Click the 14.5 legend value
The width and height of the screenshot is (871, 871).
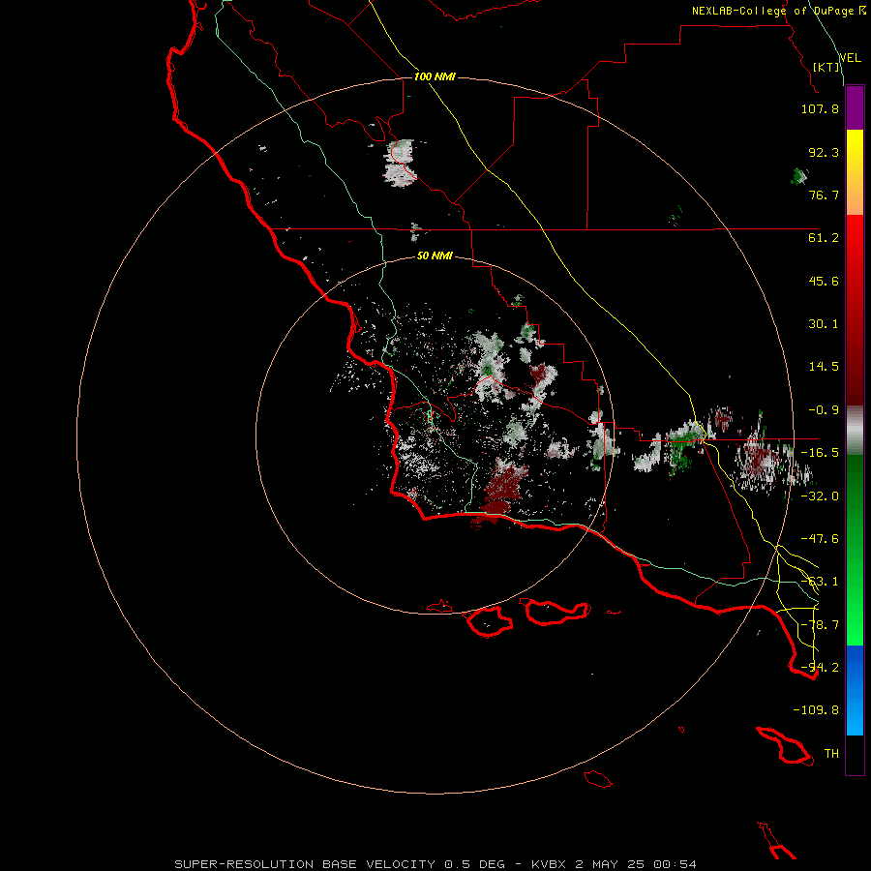click(x=824, y=367)
